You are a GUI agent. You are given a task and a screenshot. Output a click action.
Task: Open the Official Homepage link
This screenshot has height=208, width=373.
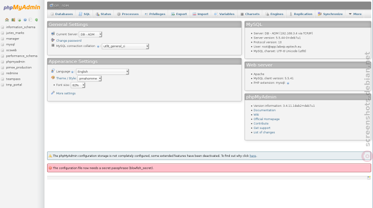[266, 119]
